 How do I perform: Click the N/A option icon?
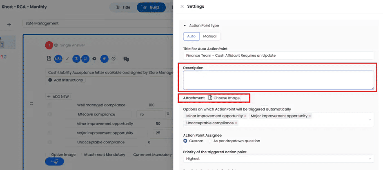(58, 59)
